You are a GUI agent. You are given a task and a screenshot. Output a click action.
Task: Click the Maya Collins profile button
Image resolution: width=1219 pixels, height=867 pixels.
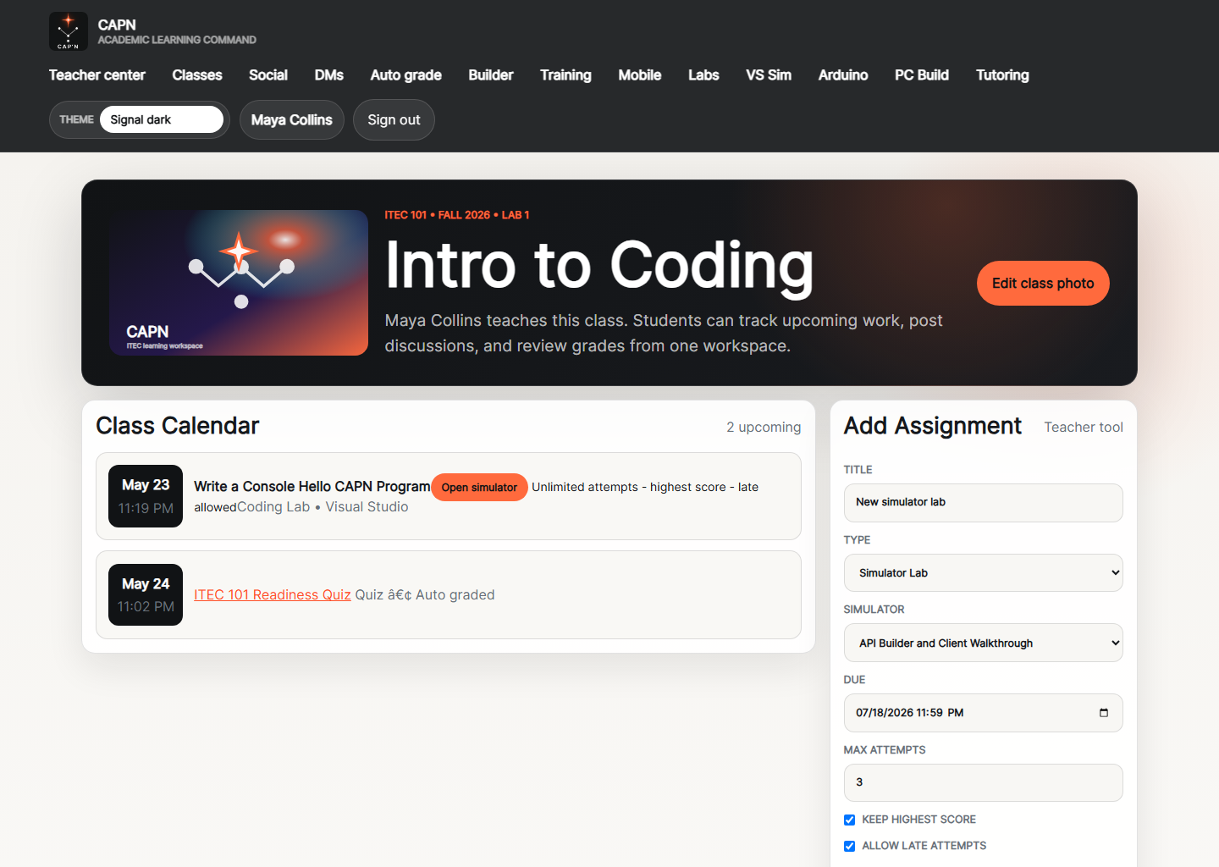tap(292, 119)
